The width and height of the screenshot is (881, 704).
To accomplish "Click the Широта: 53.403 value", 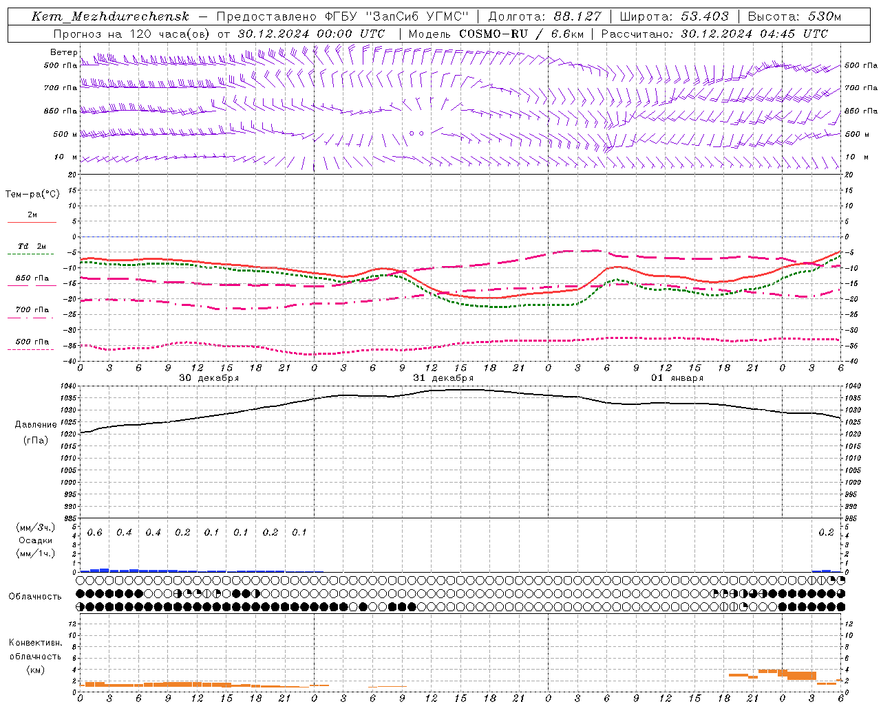I will 675,16.
